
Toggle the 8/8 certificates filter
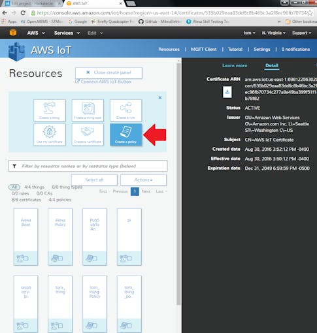pos(26,200)
